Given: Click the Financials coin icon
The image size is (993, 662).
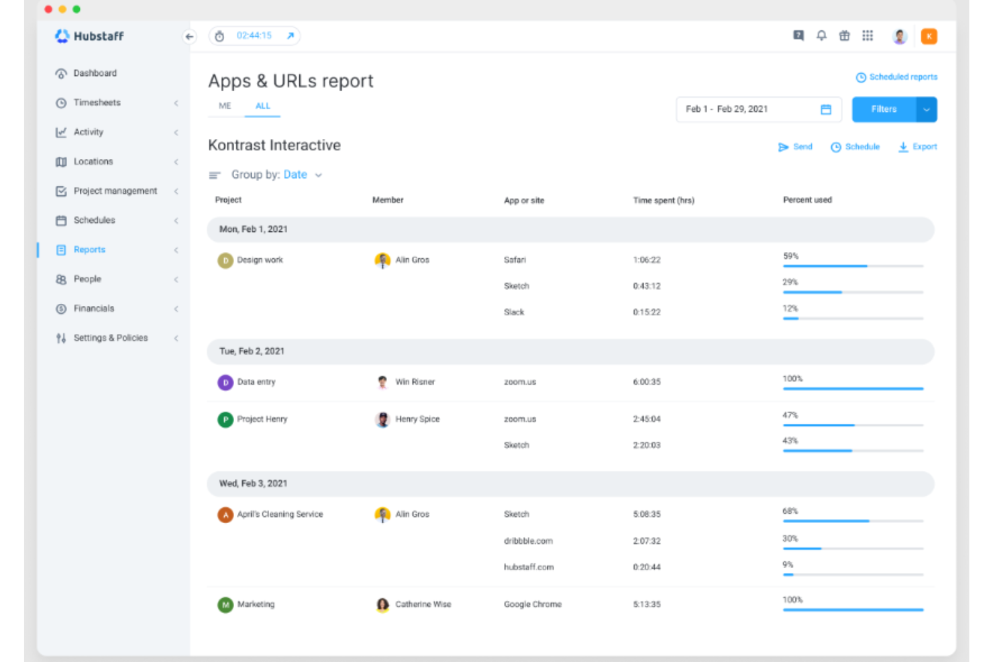Looking at the screenshot, I should coord(61,309).
